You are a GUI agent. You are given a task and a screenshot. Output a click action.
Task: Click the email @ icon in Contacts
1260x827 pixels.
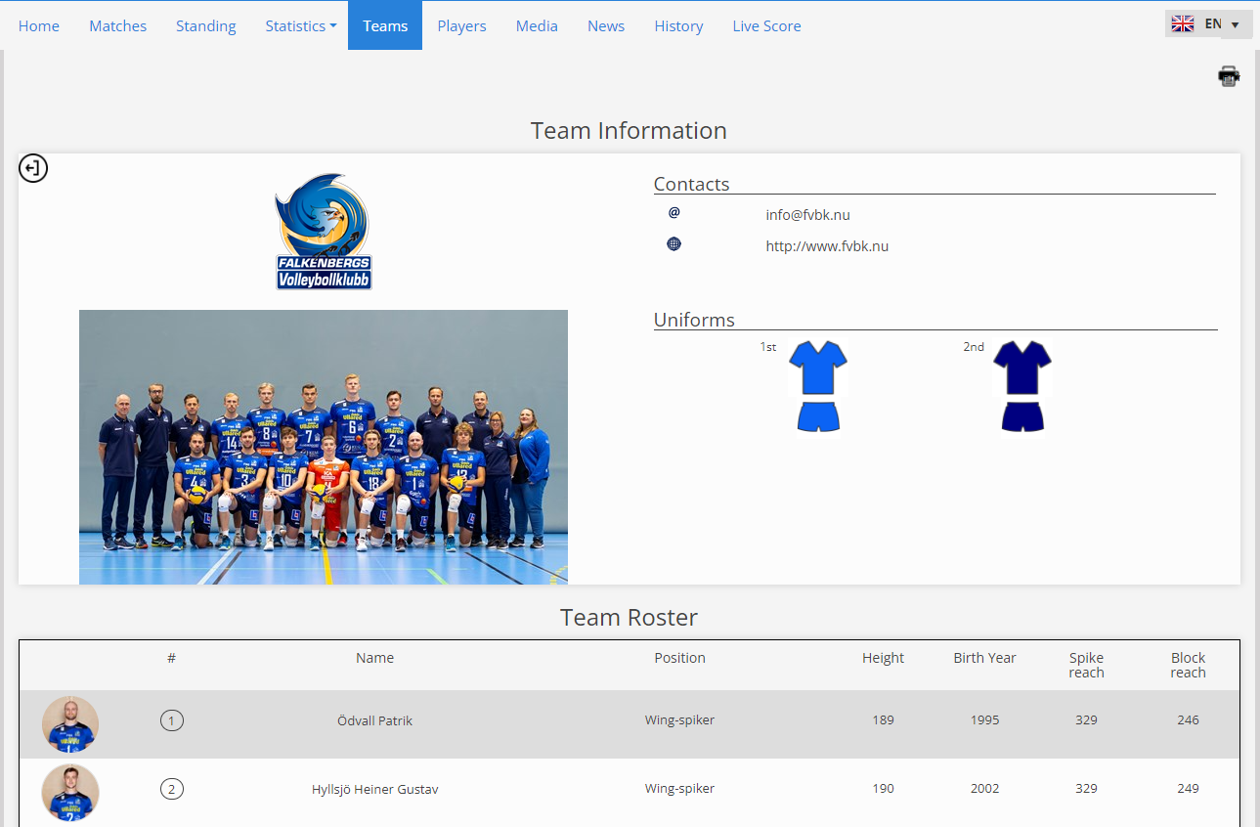click(x=674, y=213)
